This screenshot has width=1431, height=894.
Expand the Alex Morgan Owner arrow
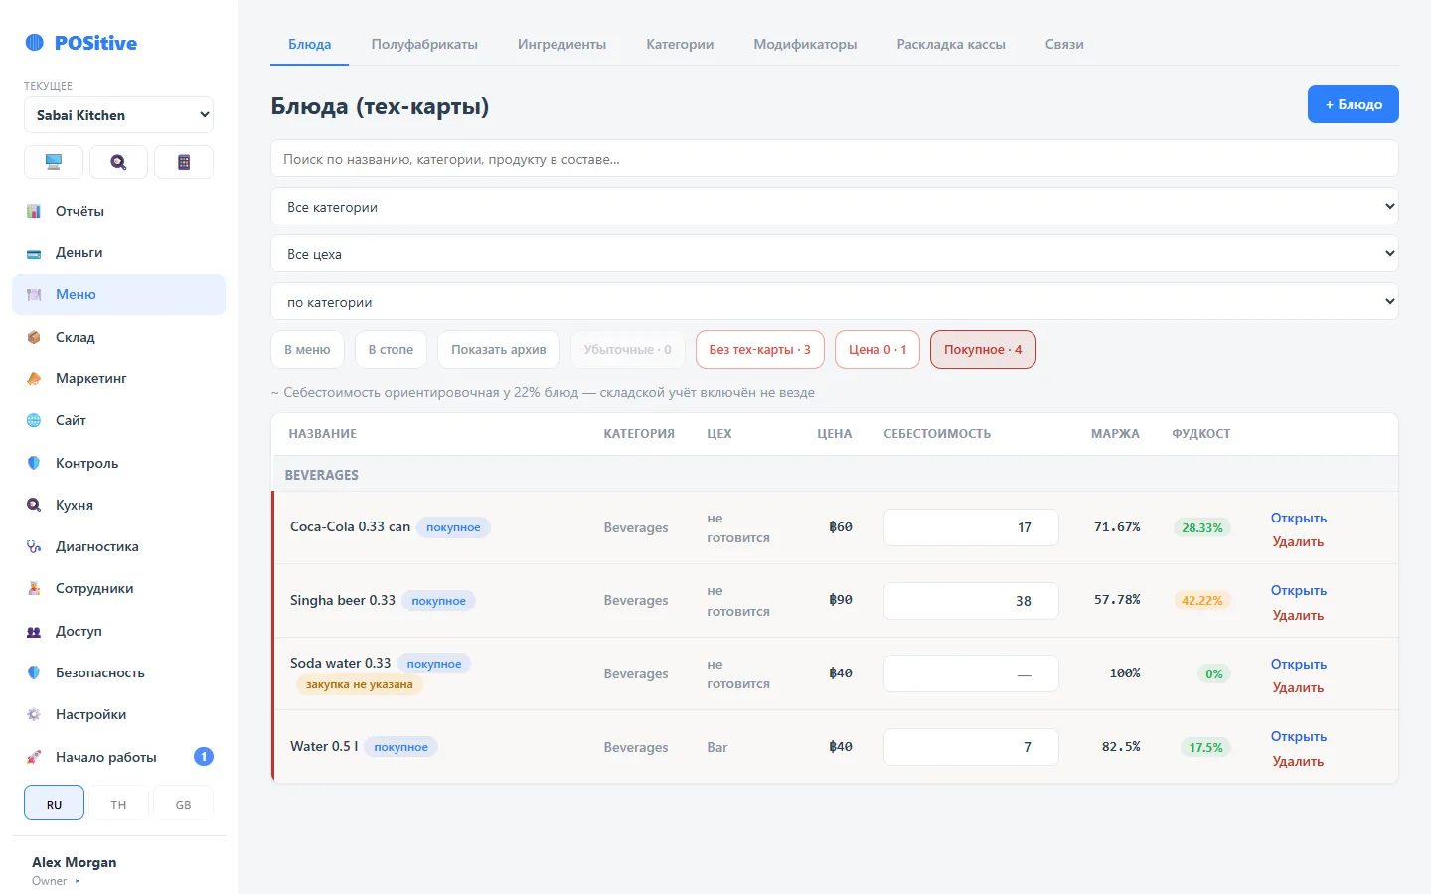tap(78, 881)
